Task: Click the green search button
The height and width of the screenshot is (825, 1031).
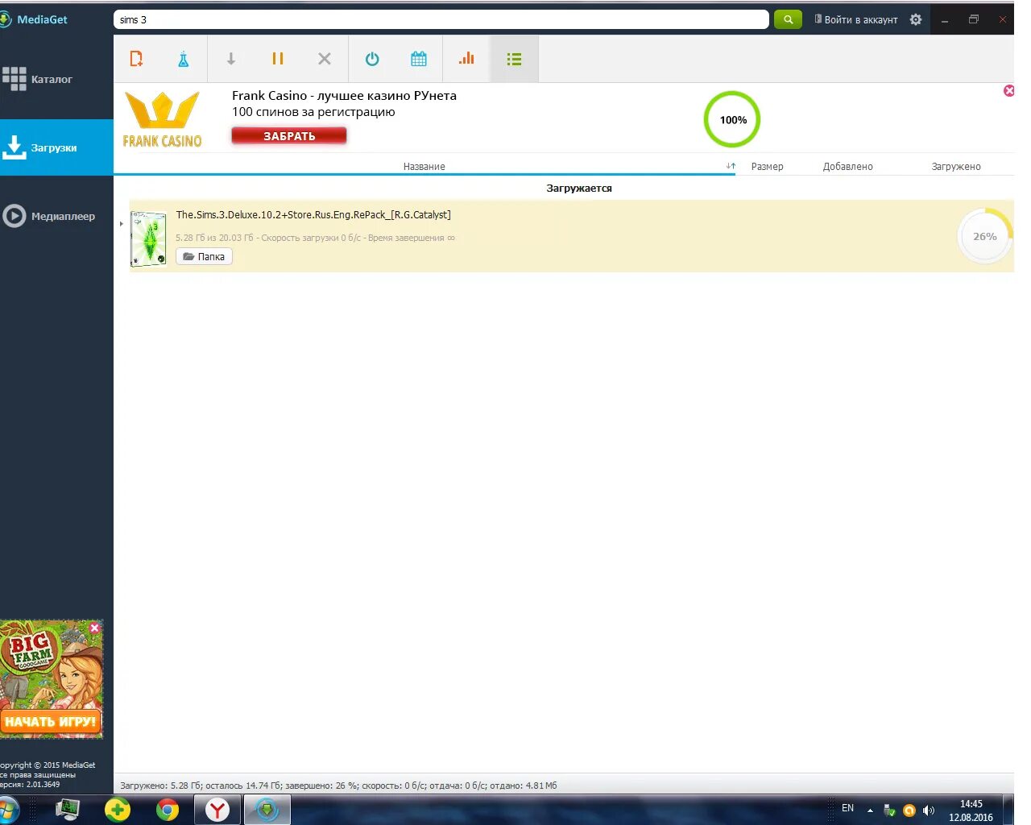Action: (x=788, y=19)
